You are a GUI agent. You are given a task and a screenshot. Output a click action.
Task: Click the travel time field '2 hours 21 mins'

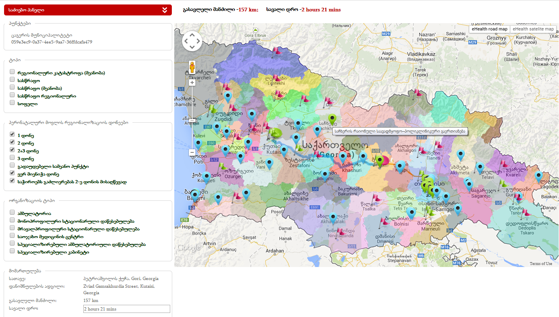(x=126, y=309)
